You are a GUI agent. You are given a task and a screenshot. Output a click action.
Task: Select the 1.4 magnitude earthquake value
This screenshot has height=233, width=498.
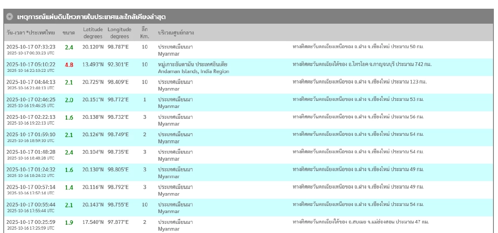point(69,187)
